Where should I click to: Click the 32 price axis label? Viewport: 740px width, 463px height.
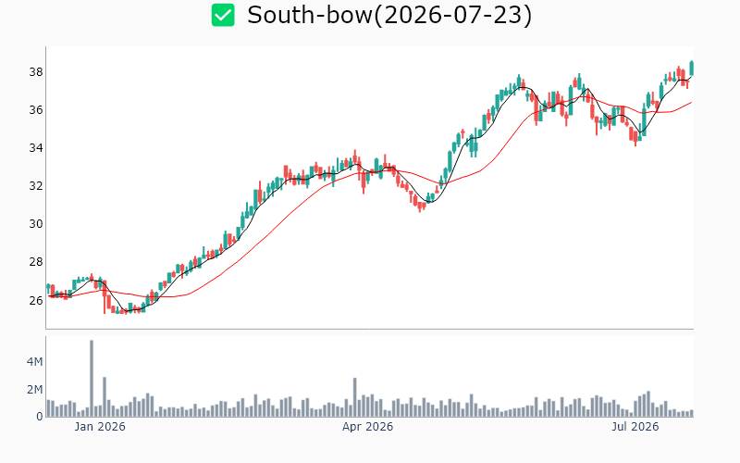click(x=36, y=186)
